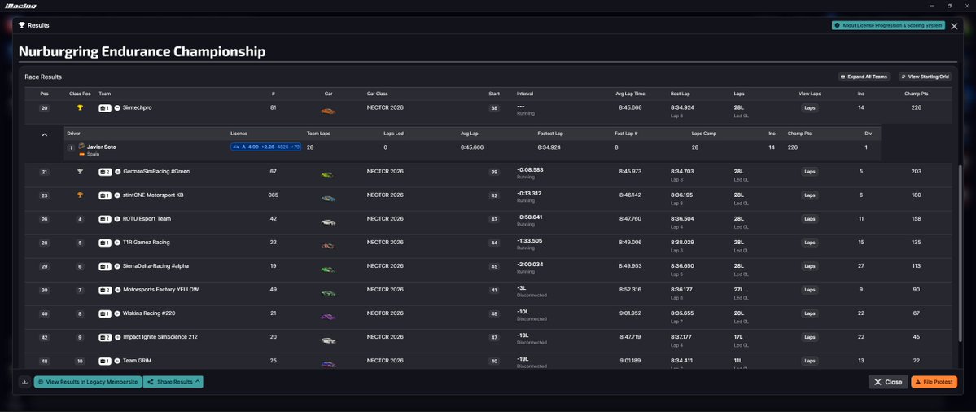Click Simtechpro gold class trophy icon
This screenshot has width=976, height=412.
coord(80,108)
